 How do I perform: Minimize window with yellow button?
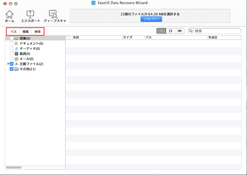11,4
